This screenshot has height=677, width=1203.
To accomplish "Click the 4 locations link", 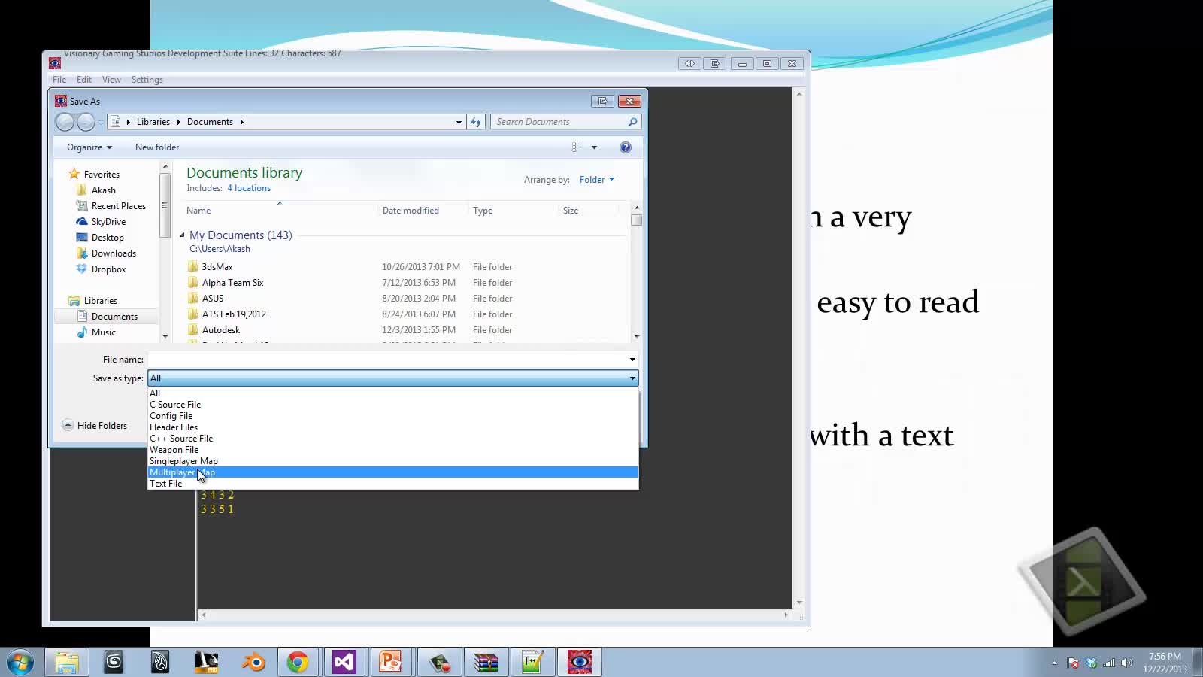I will pos(249,188).
